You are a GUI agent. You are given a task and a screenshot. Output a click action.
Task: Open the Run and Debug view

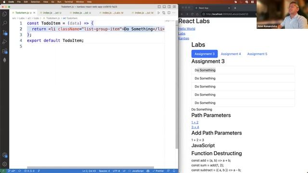point(4,42)
